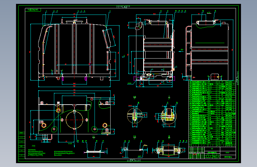The image size is (257, 167).
Task: Click the vertical '????CAD??' text on the right border
Action: click(238, 78)
